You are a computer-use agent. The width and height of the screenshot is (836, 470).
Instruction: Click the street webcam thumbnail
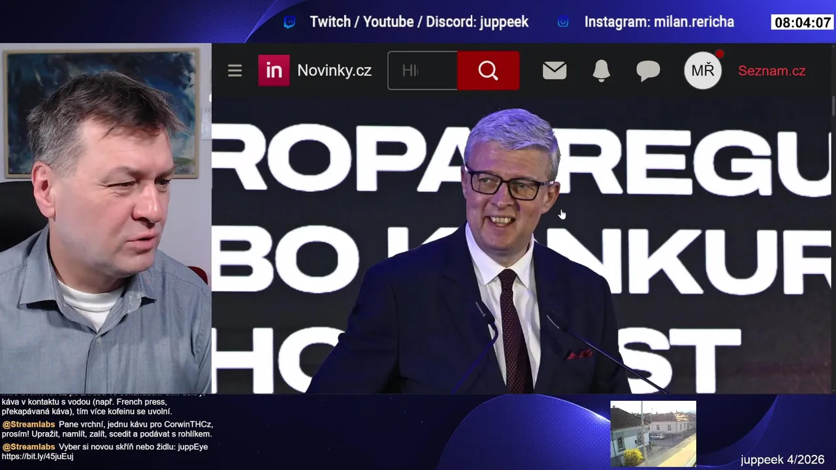pos(653,434)
